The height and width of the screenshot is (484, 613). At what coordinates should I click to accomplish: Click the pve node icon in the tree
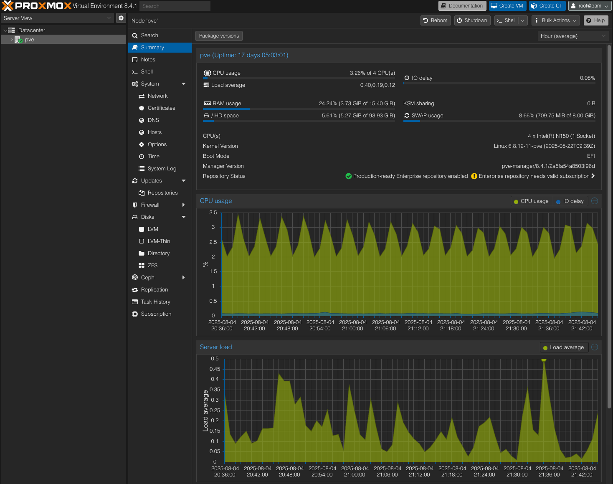tap(18, 40)
